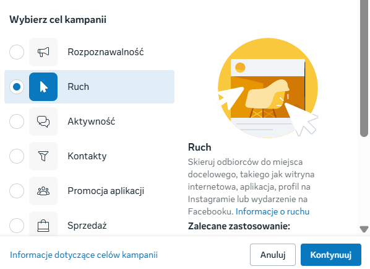
Task: Select the Sprzedaż radio button
Action: [17, 226]
